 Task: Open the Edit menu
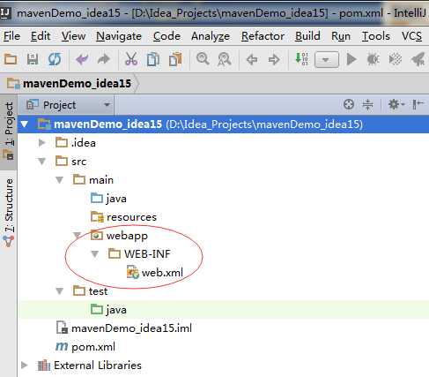41,36
